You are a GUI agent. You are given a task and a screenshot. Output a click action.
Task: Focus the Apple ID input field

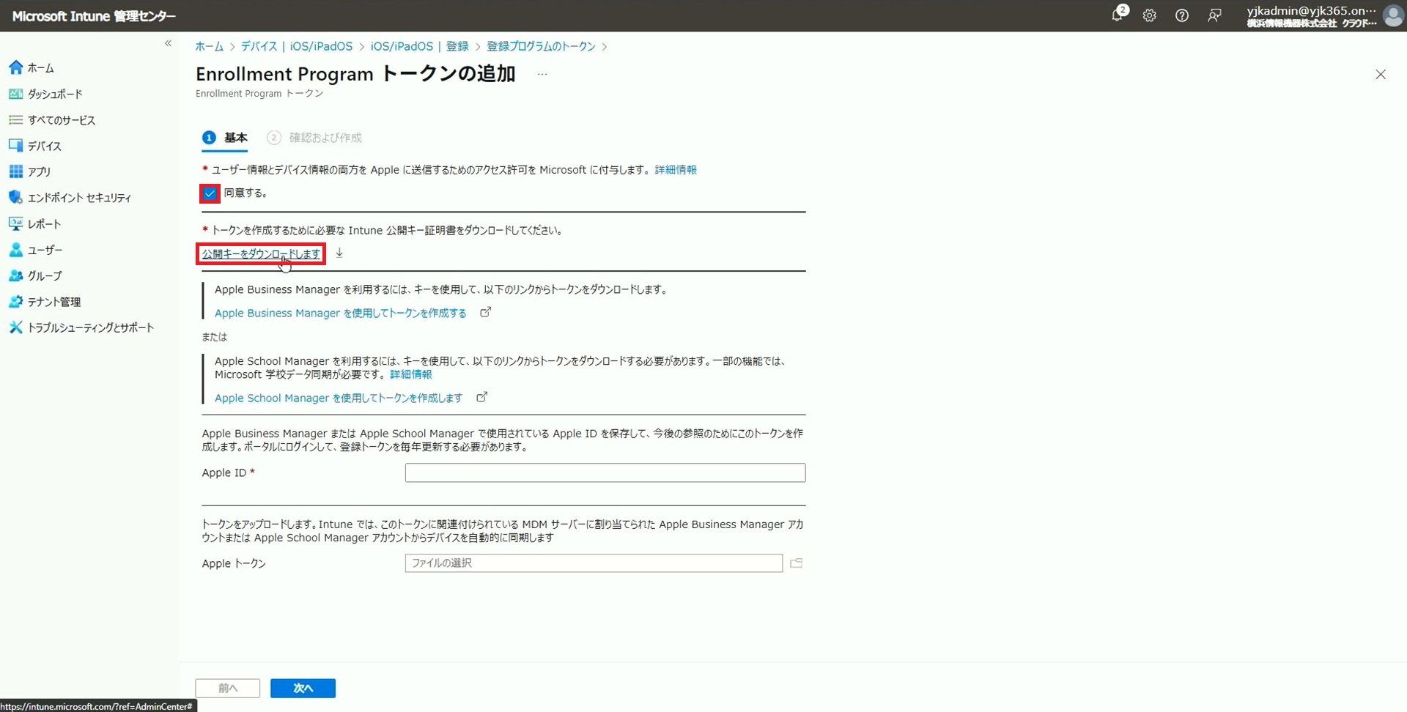[x=605, y=472]
